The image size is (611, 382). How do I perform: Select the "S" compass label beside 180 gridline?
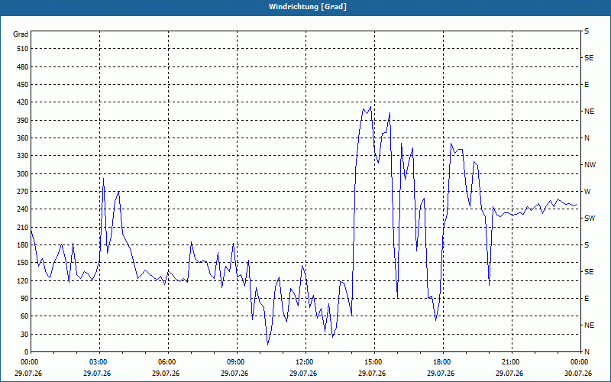[x=587, y=245]
